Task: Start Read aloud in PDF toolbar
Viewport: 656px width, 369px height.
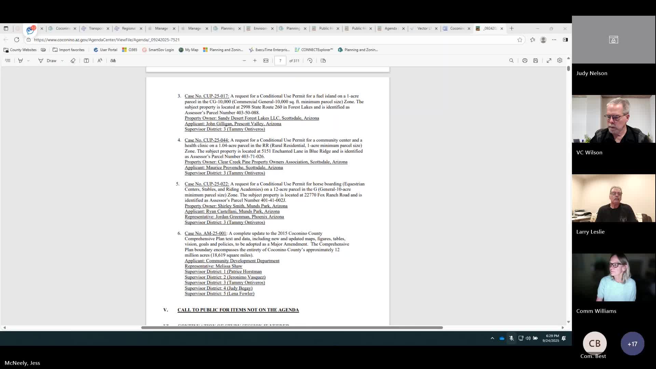Action: click(100, 60)
